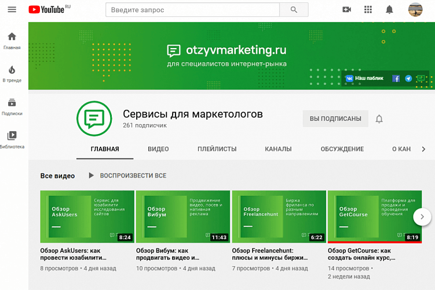Click ВОСПРОИЗВЕСТИ ВСЕ play button
Image resolution: width=435 pixels, height=290 pixels.
pyautogui.click(x=127, y=176)
